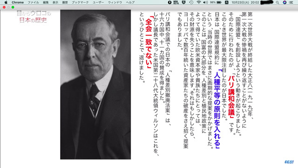Switch input source via the A icon
The image size is (298, 168).
click(227, 2)
